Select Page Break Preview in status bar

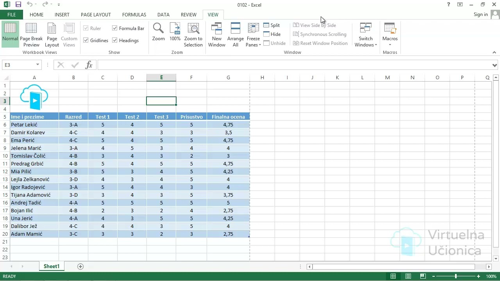tap(423, 276)
